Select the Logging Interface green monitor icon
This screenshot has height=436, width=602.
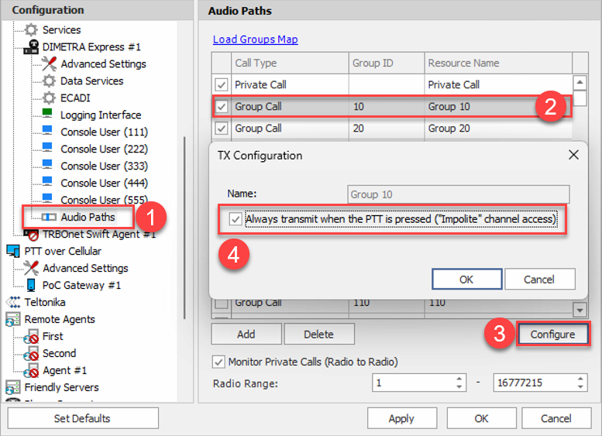[x=49, y=115]
